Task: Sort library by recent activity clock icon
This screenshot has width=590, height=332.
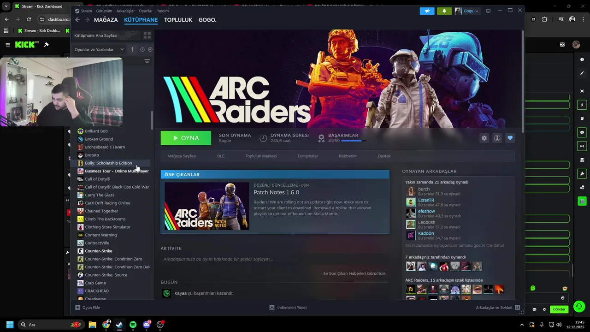Action: 142,49
